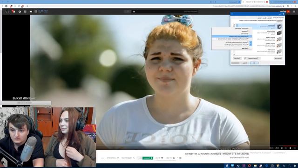
Task: Choose Использовать устройство связи по умолчанию
Action: coord(232,39)
